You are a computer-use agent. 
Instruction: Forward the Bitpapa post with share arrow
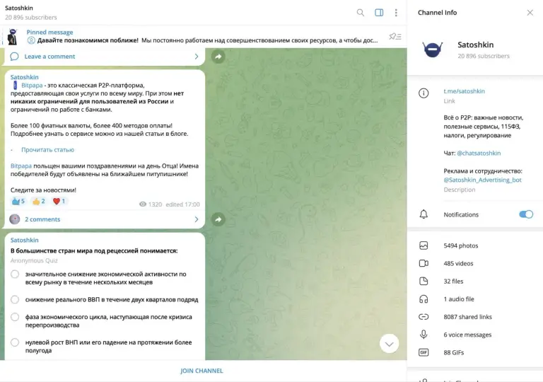click(218, 219)
